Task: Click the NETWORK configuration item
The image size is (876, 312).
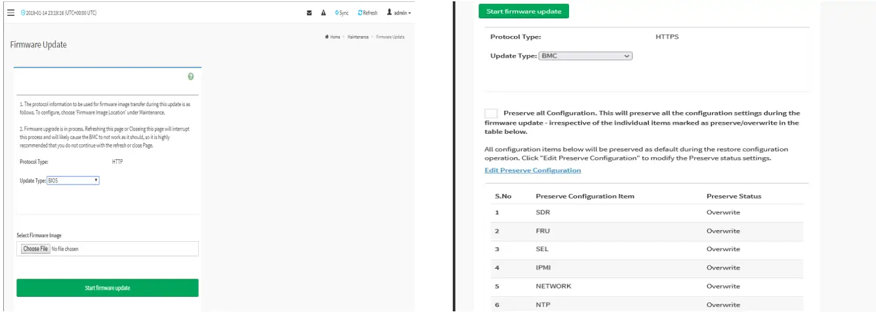Action: (x=553, y=286)
